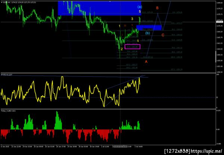The height and width of the screenshot is (155, 224).
Task: Click the 1165.78 price scale value
Action: click(x=219, y=37)
